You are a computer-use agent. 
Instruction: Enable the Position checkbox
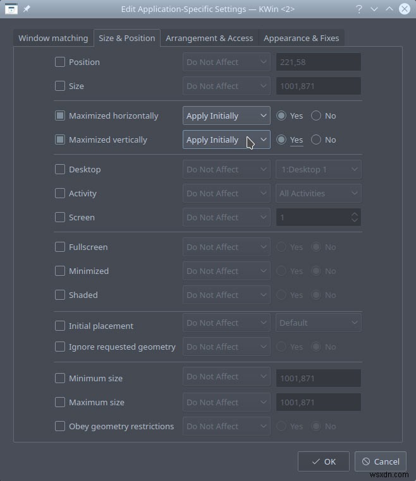tap(60, 62)
